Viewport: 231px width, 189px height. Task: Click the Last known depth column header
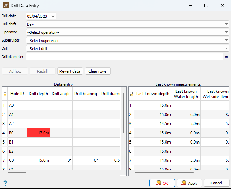tap(153, 94)
